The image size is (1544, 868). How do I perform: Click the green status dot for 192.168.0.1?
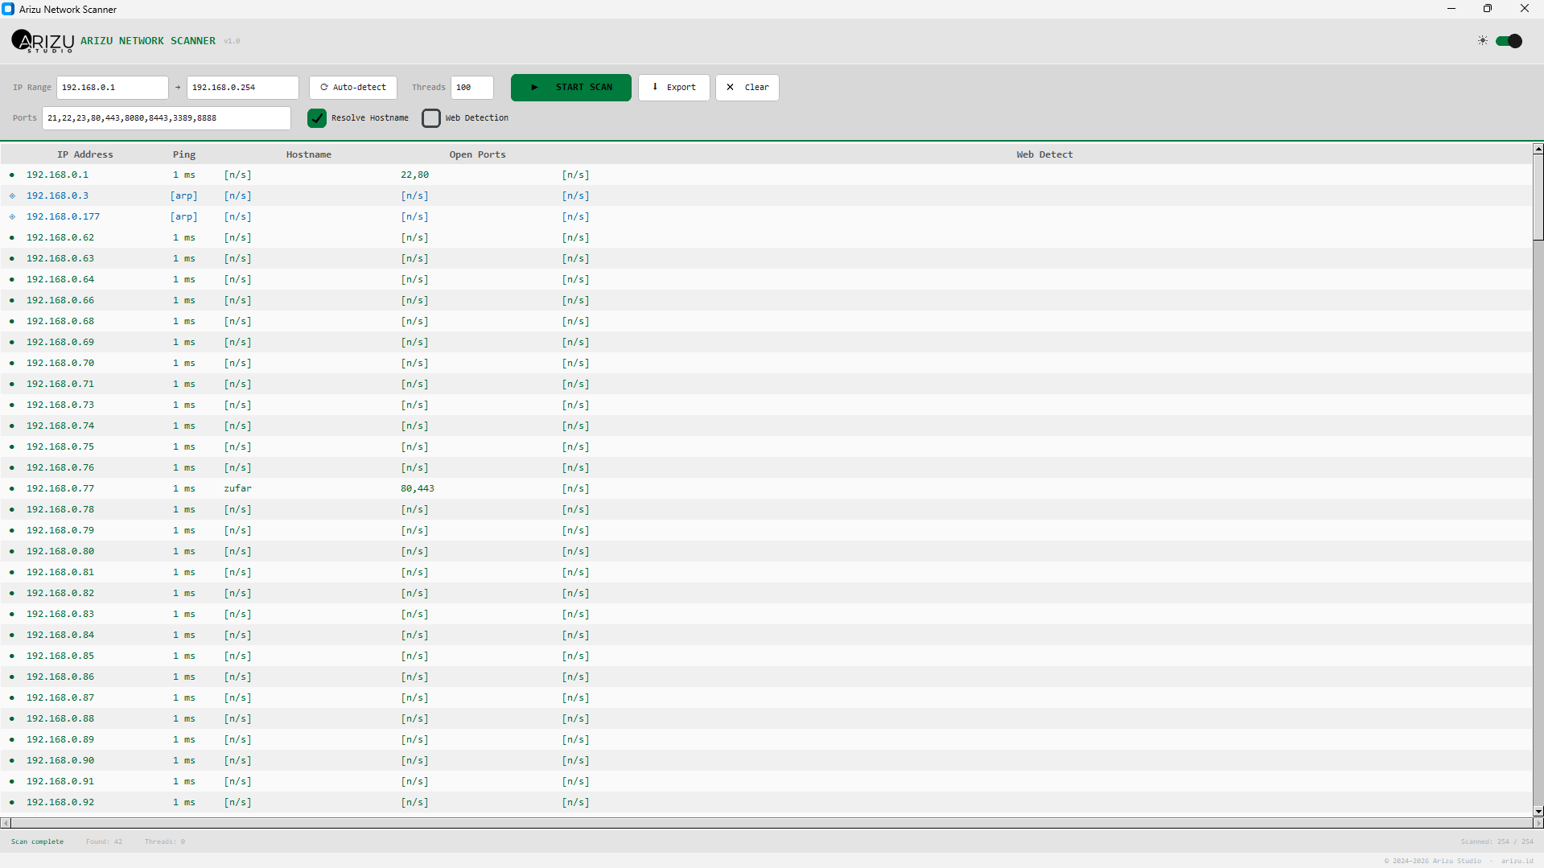pyautogui.click(x=12, y=175)
